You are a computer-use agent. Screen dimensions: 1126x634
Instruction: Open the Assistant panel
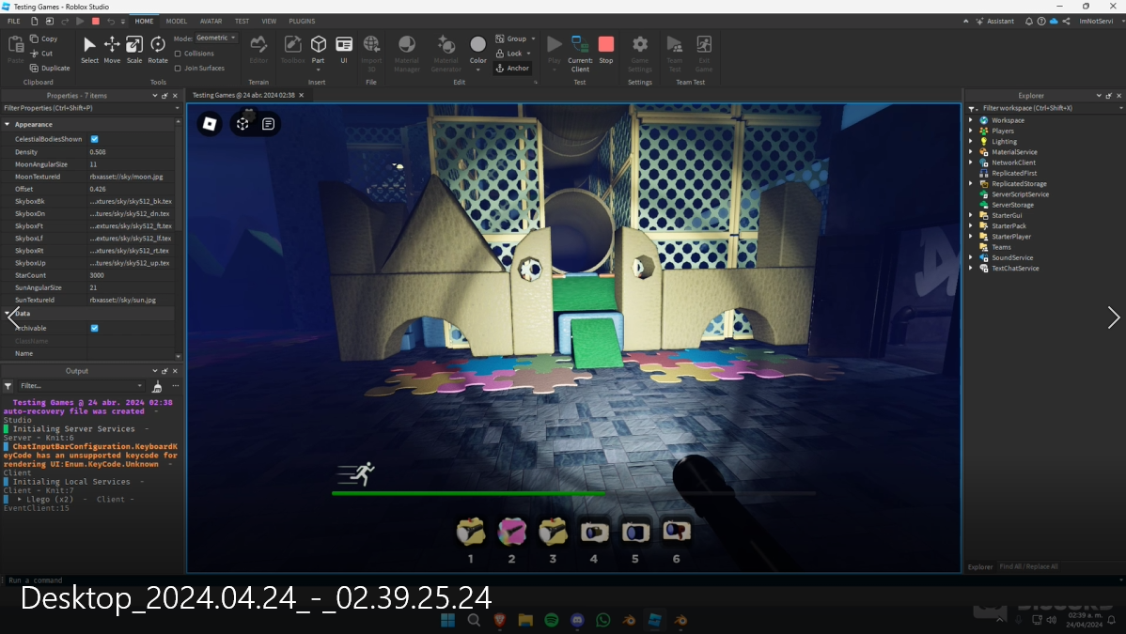pos(994,22)
